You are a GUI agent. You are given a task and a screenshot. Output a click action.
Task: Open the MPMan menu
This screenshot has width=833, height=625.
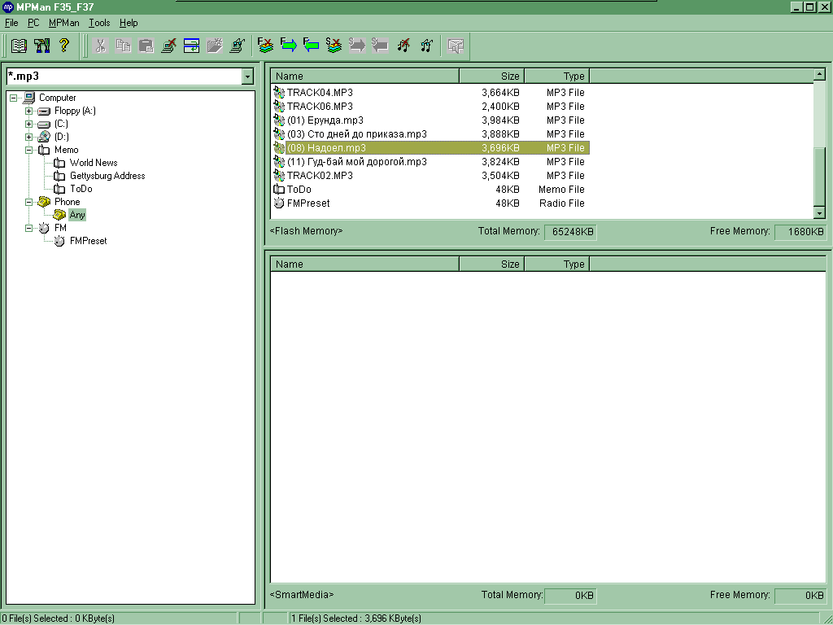(x=63, y=23)
